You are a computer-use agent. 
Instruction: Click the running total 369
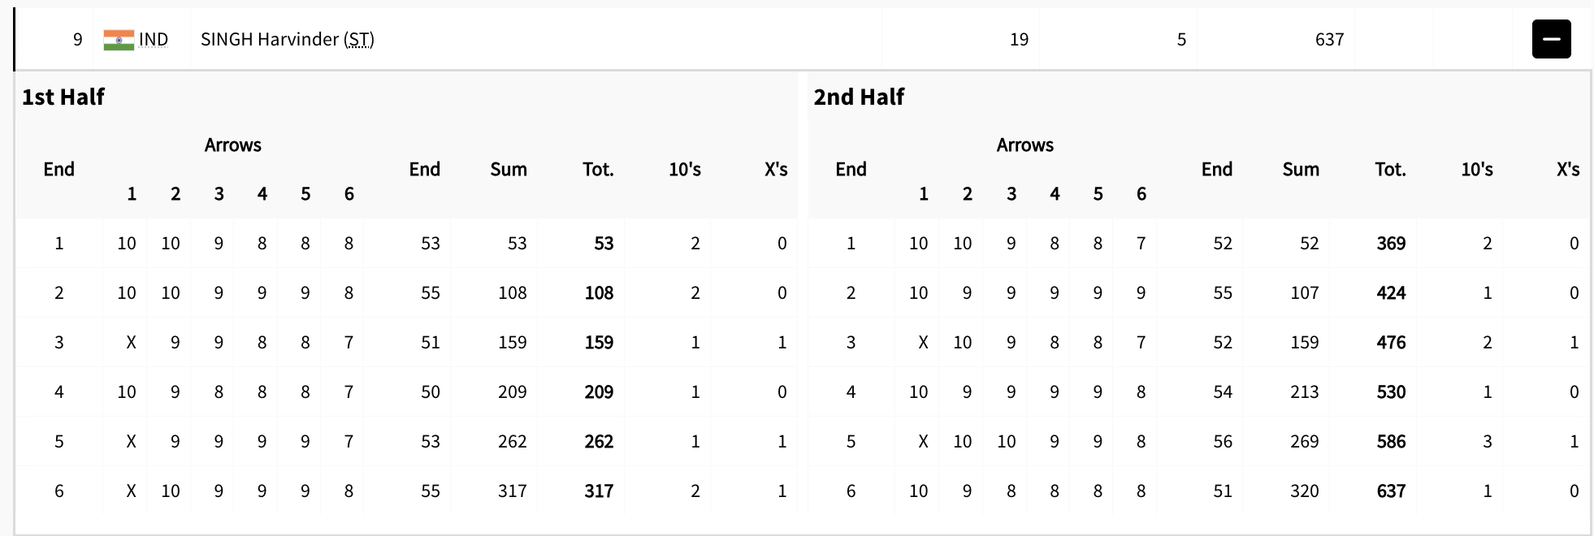point(1391,244)
